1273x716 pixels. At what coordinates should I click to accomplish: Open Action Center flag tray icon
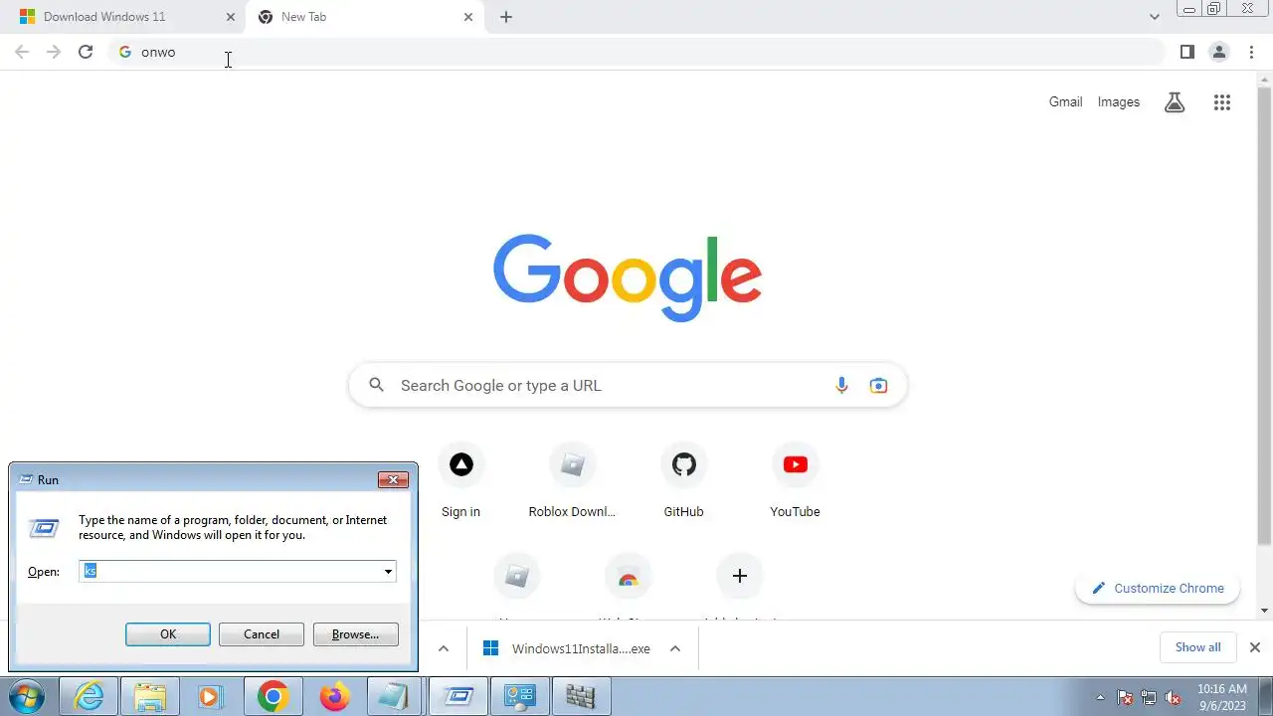tap(1126, 697)
